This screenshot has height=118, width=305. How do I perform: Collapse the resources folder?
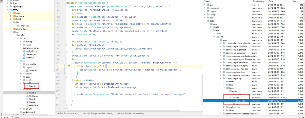pyautogui.click(x=17, y=74)
